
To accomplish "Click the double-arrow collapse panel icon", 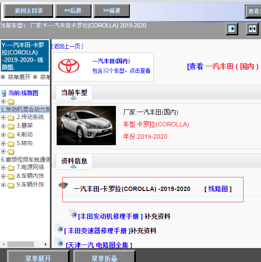I will tap(252, 29).
